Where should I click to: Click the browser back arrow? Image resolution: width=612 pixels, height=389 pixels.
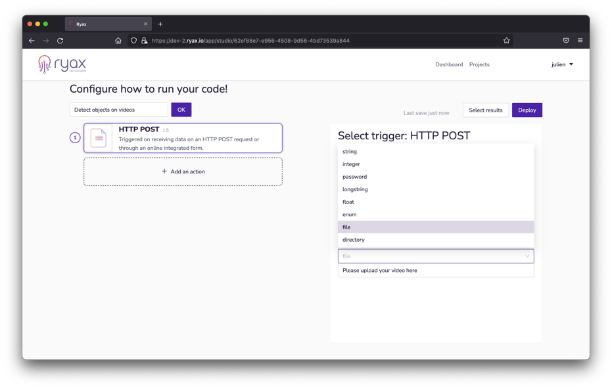point(32,41)
